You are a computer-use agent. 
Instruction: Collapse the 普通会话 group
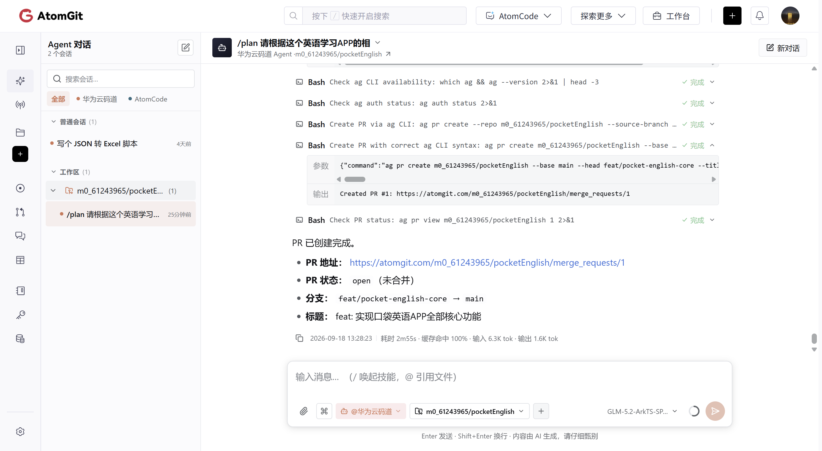pyautogui.click(x=53, y=122)
